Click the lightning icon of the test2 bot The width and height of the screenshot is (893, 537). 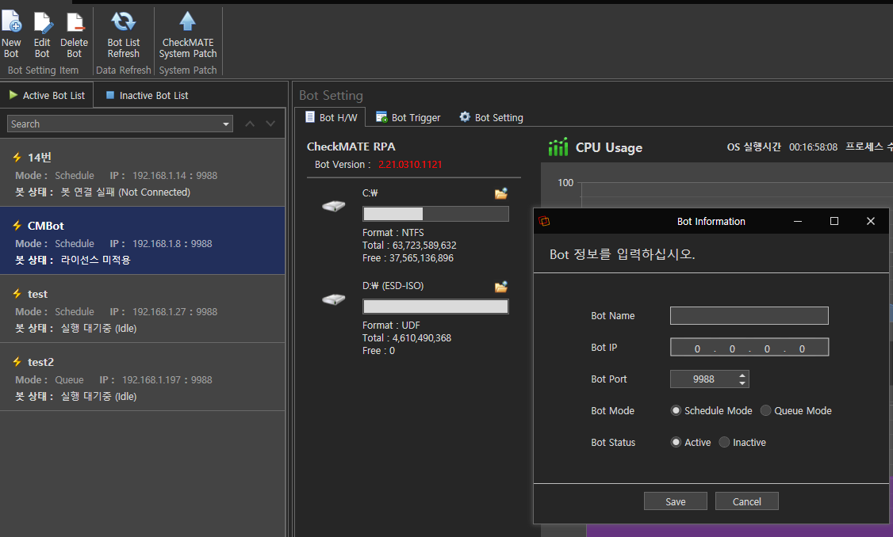17,362
